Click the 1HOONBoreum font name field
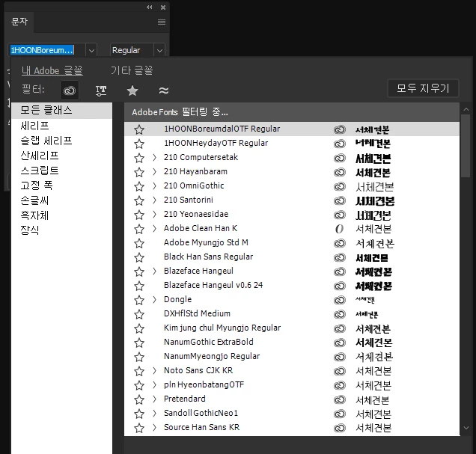The width and height of the screenshot is (476, 454). point(46,50)
